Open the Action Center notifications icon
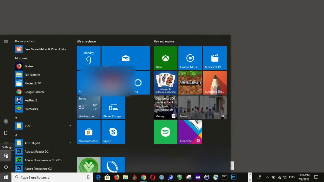This screenshot has width=324, height=182. (316, 177)
